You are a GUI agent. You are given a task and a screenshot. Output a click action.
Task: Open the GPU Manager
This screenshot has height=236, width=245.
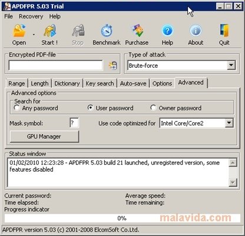click(x=44, y=136)
